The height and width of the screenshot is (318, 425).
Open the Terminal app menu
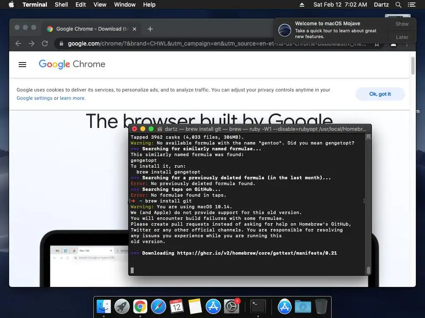click(x=35, y=5)
